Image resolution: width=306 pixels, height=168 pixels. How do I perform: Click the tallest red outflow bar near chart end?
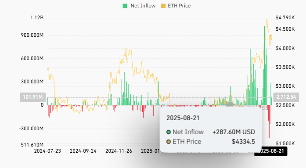[x=269, y=122]
